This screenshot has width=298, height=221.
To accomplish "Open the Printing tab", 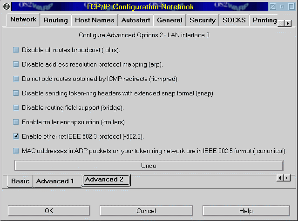I will tap(264, 20).
